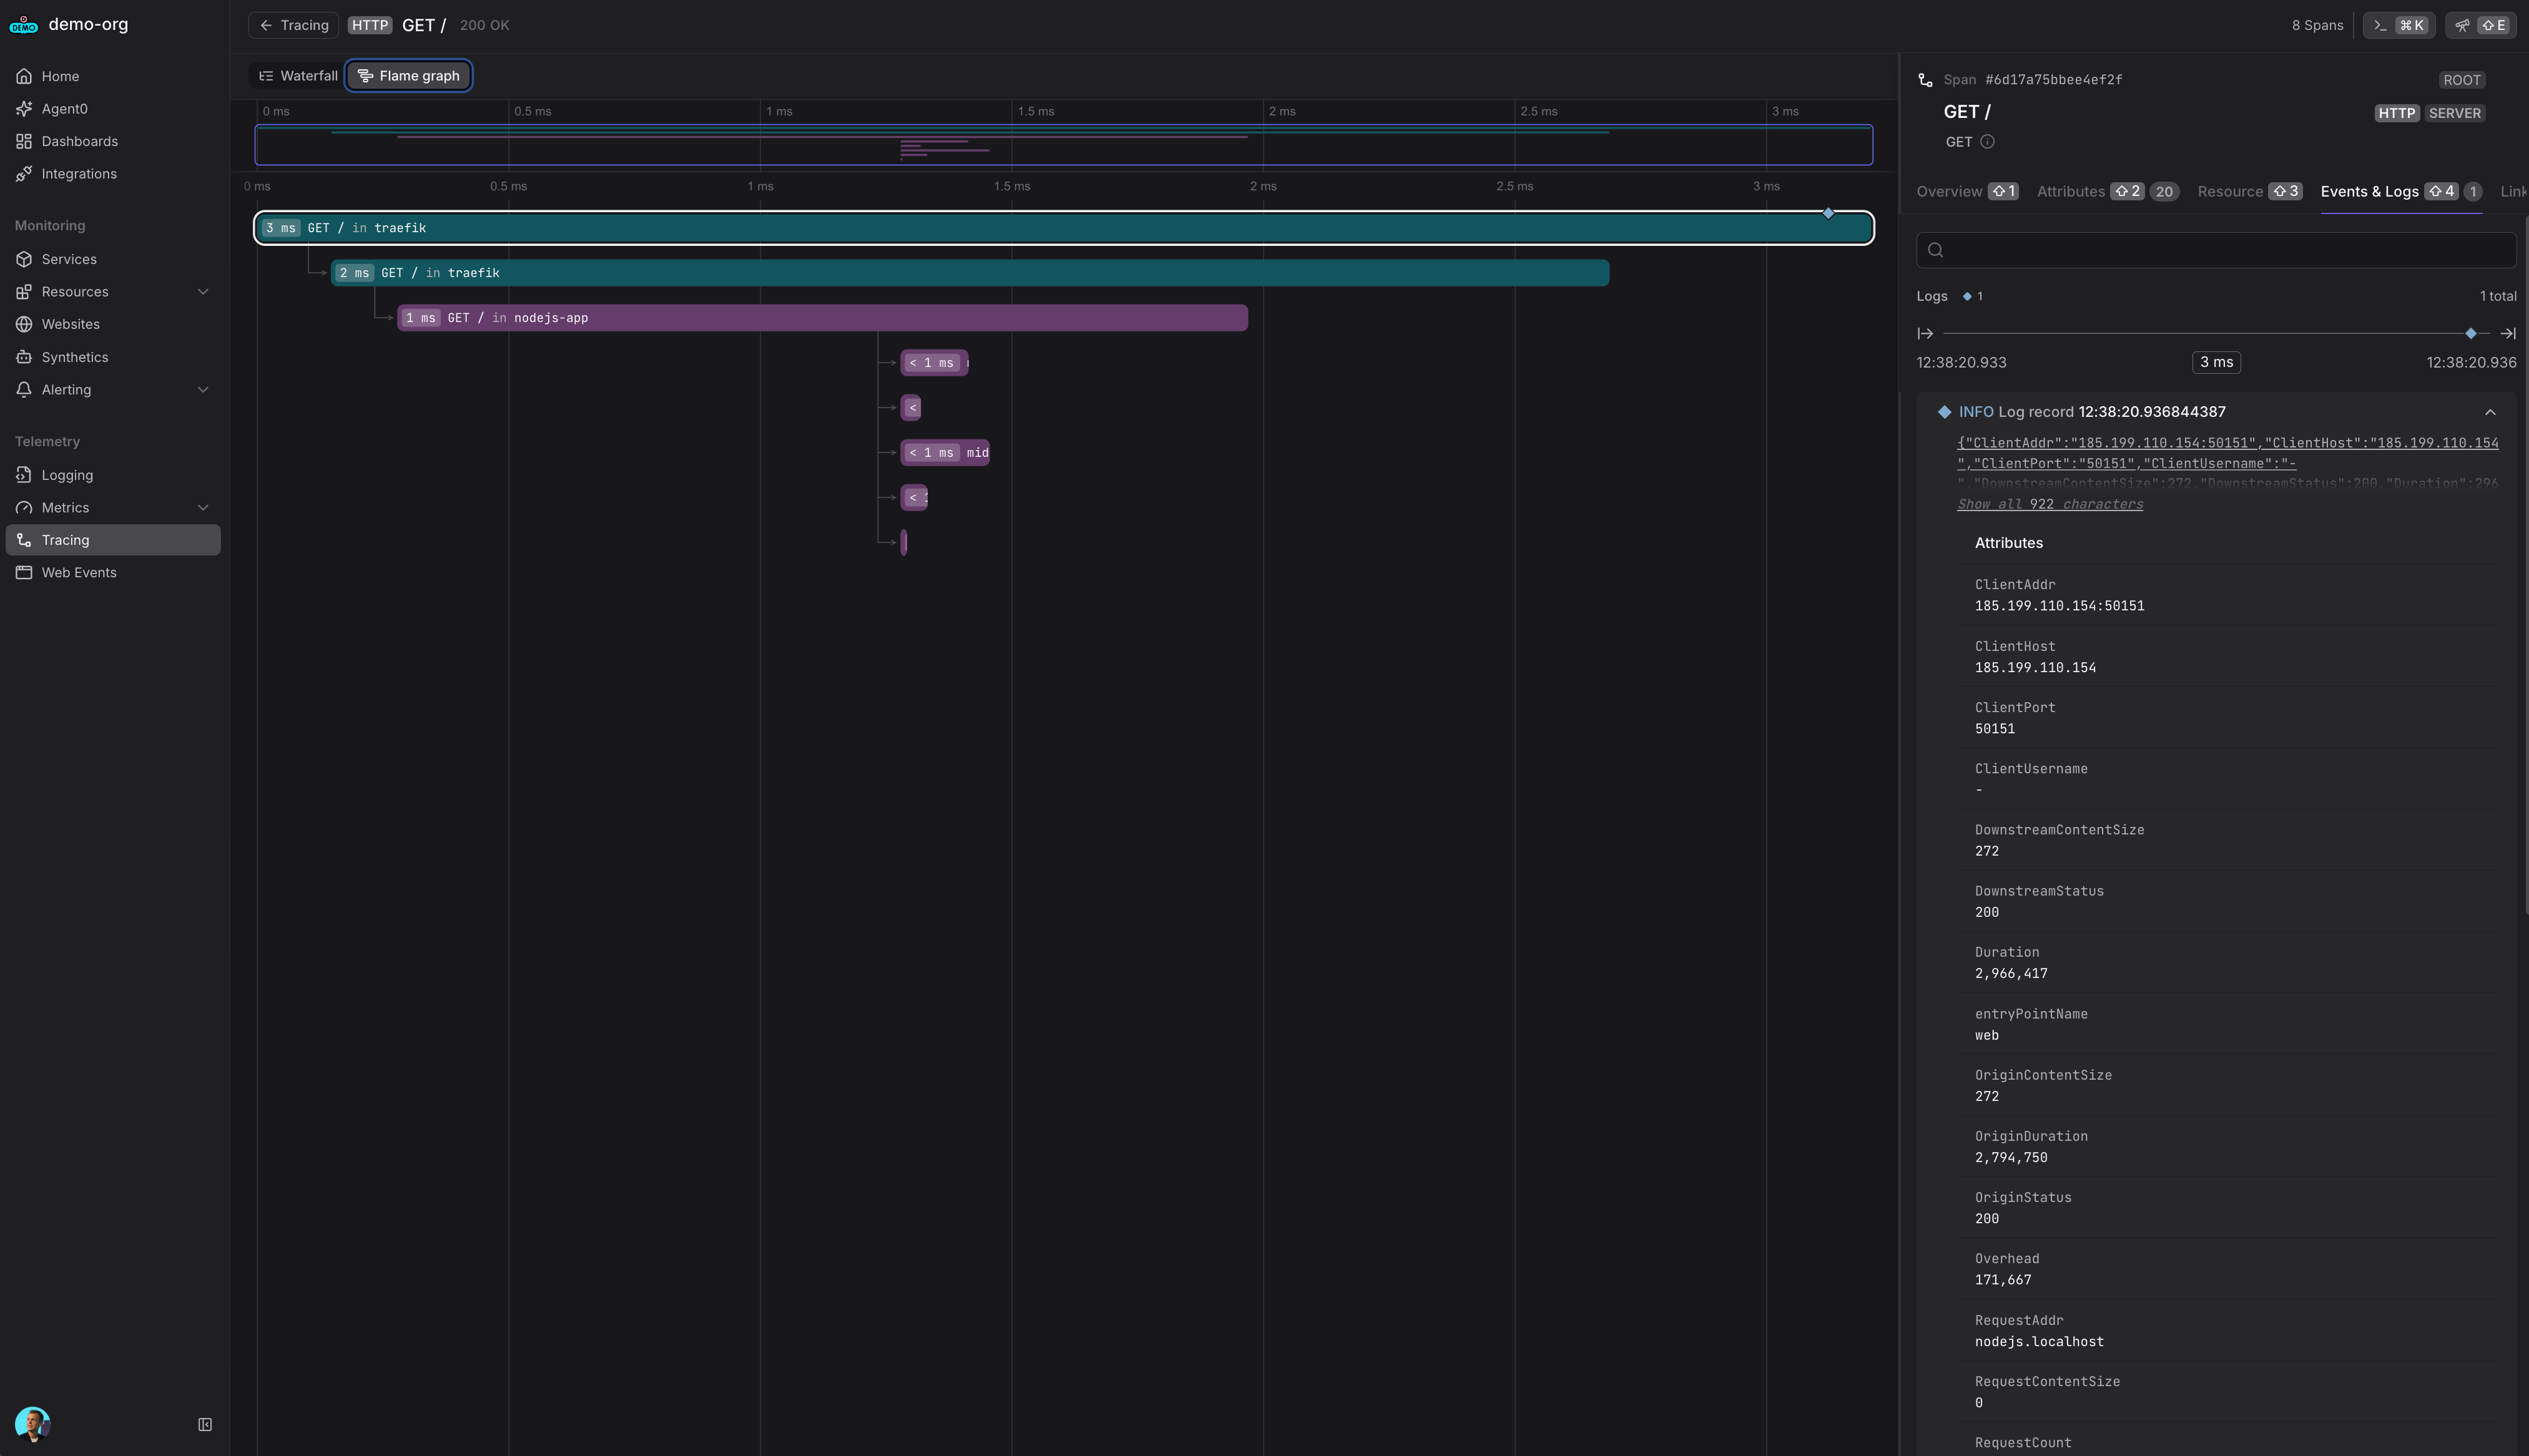2529x1456 pixels.
Task: Click the collapse sidebar icon
Action: [205, 1424]
